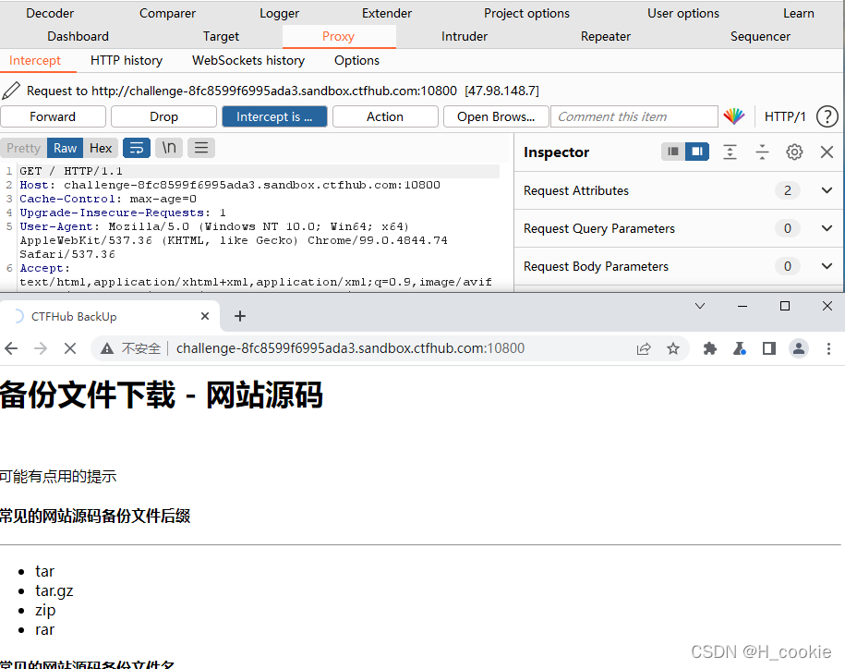This screenshot has height=669, width=845.
Task: Click the pencil edit icon beside Request URL
Action: (11, 91)
